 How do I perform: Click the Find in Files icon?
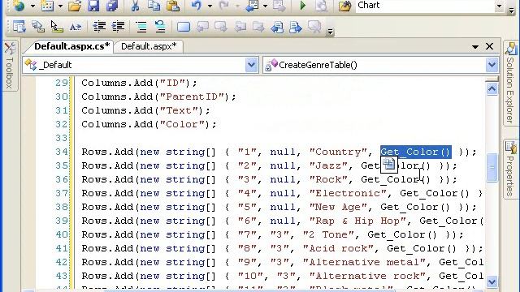click(344, 6)
